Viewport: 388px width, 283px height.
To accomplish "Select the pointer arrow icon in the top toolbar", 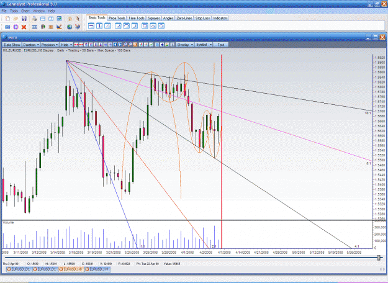I will point(78,19).
